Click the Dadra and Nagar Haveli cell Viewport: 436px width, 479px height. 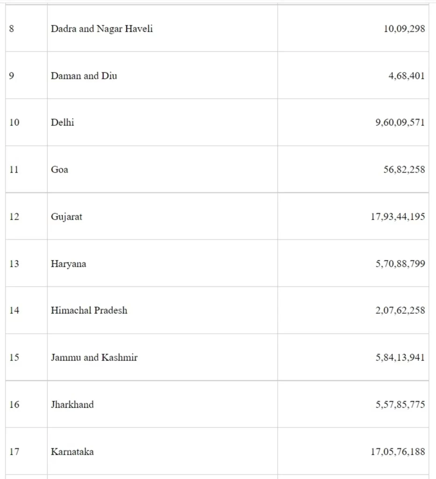coord(102,29)
